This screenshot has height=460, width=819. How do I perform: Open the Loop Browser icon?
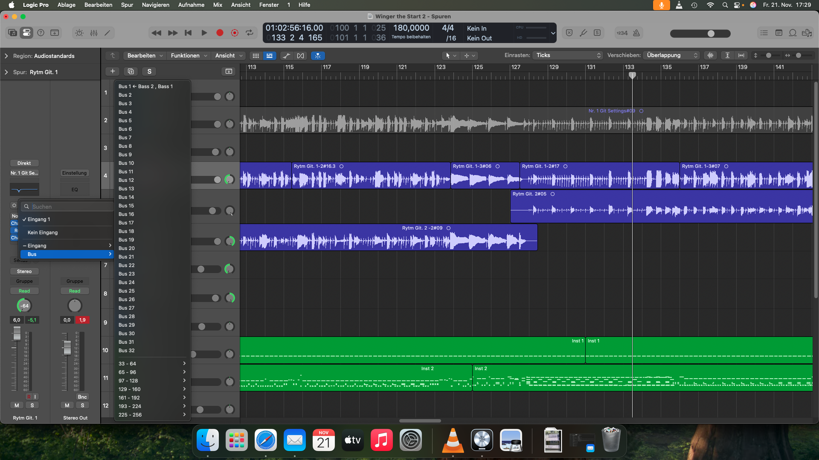pyautogui.click(x=793, y=33)
